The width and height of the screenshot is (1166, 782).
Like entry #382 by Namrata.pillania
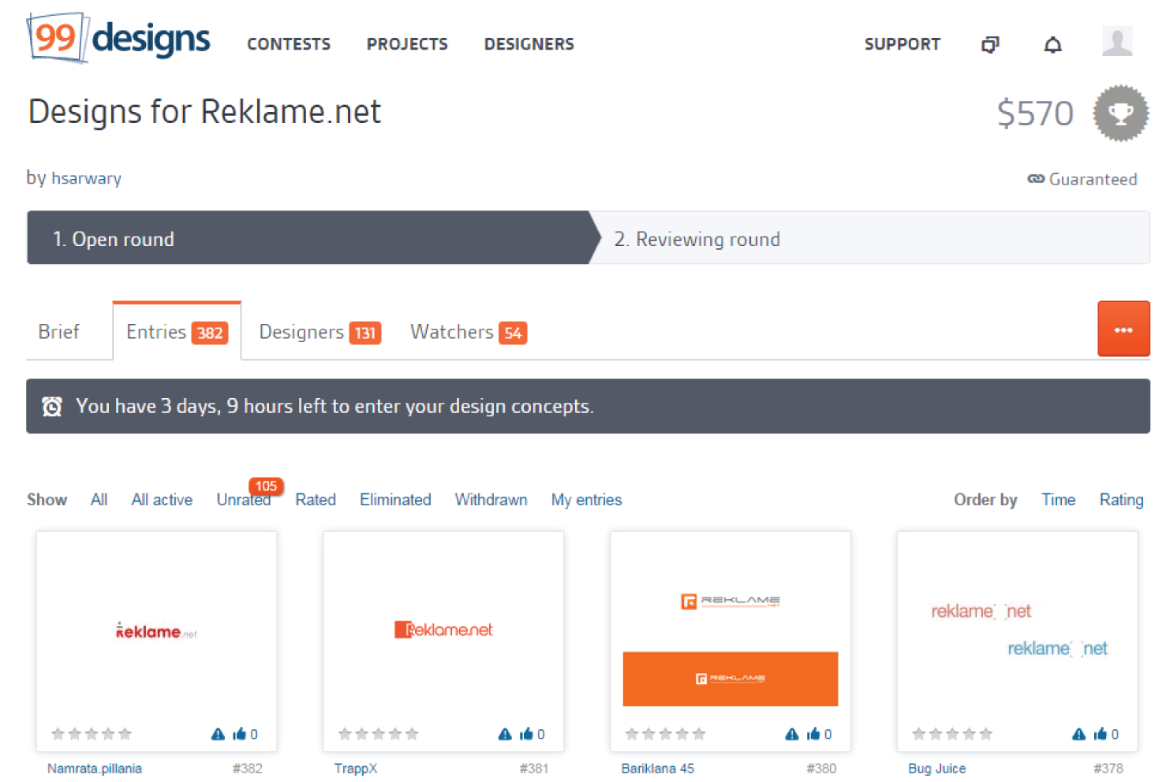[x=240, y=734]
